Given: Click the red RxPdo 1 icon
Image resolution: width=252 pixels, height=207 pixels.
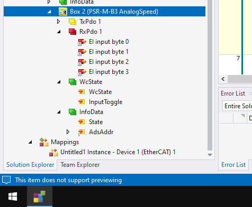Looking at the screenshot, I should (x=73, y=32).
